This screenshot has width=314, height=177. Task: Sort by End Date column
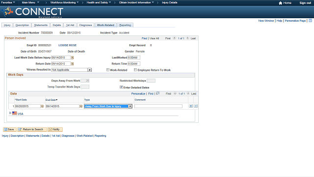(52, 100)
